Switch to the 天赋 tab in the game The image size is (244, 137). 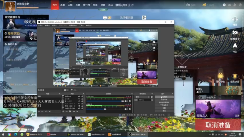[x=70, y=5]
